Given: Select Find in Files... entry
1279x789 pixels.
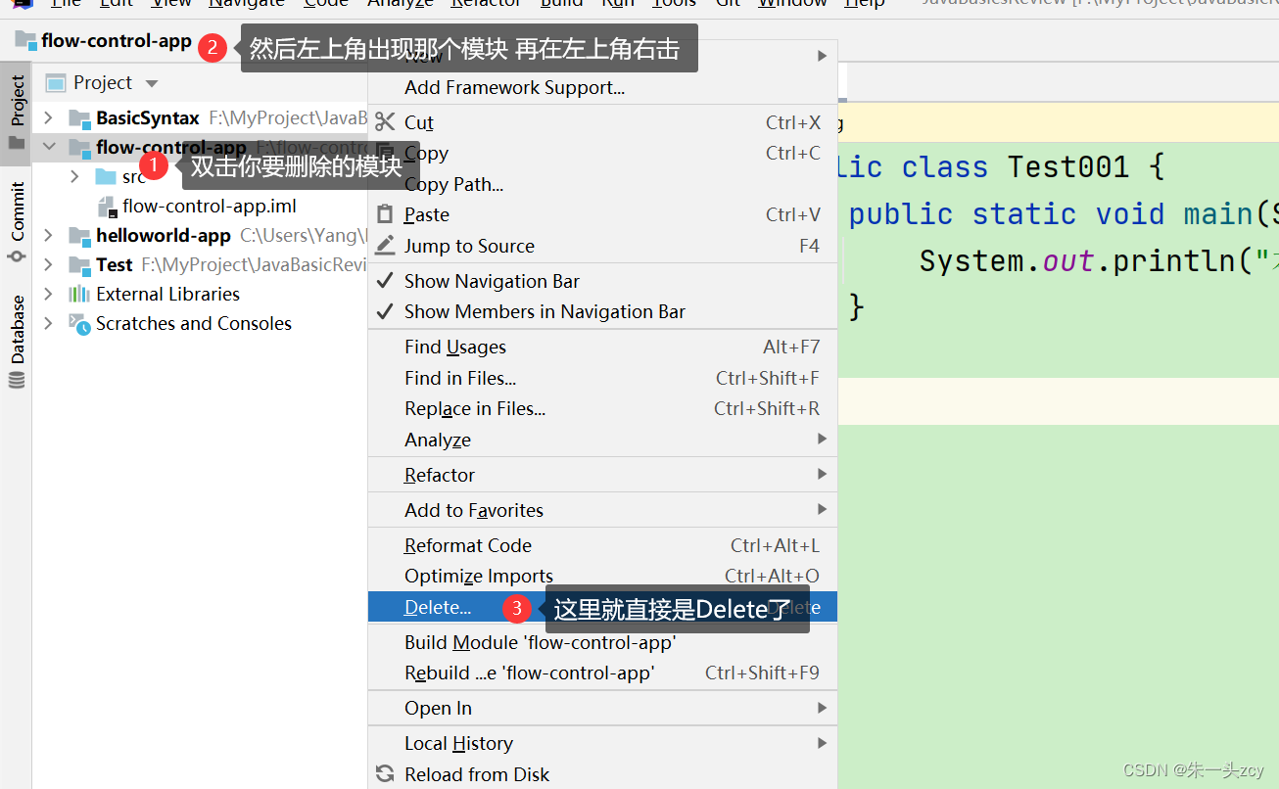Looking at the screenshot, I should [602, 378].
